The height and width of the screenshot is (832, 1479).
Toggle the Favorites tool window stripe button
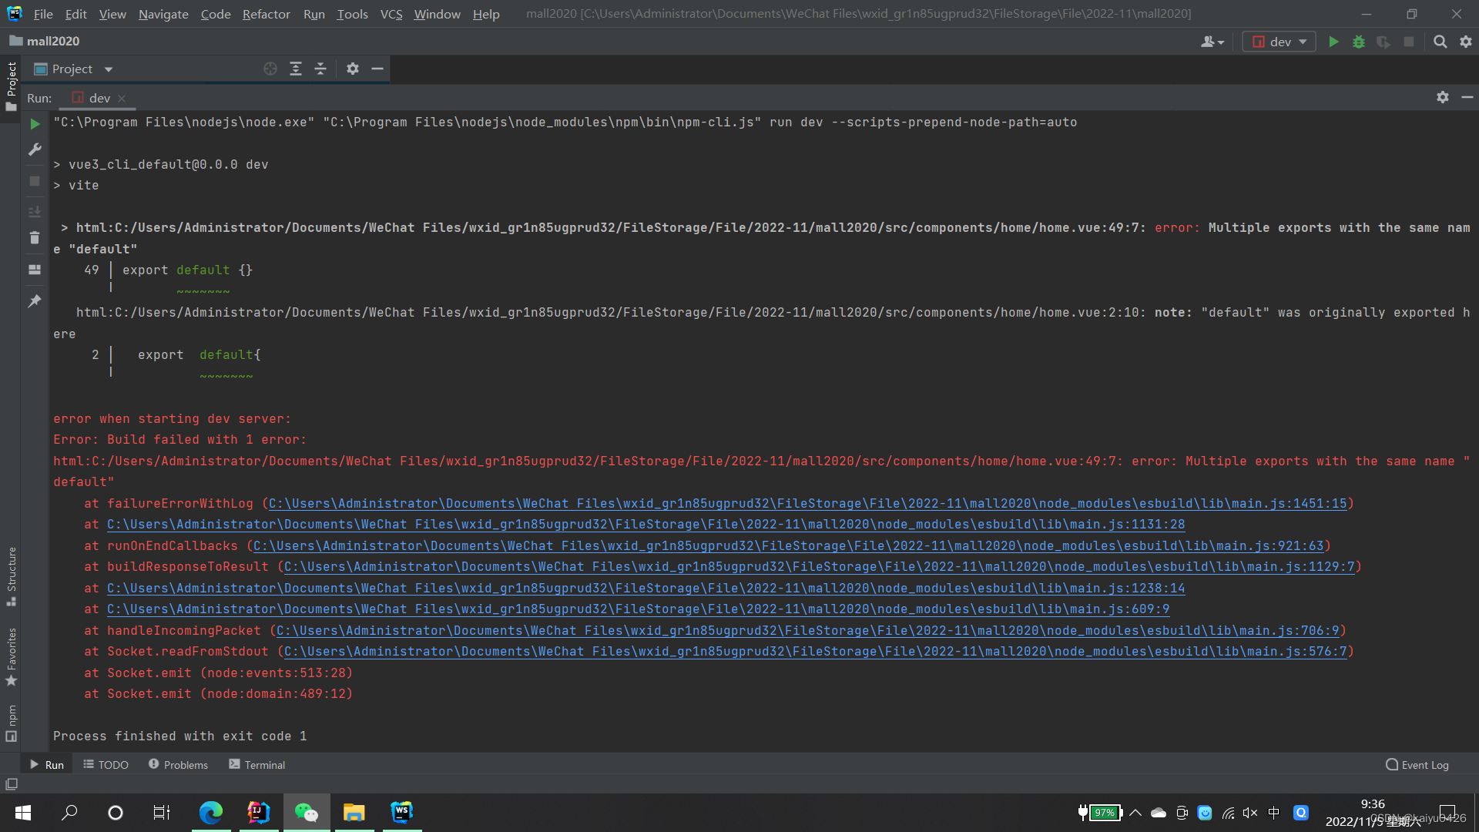pos(11,656)
